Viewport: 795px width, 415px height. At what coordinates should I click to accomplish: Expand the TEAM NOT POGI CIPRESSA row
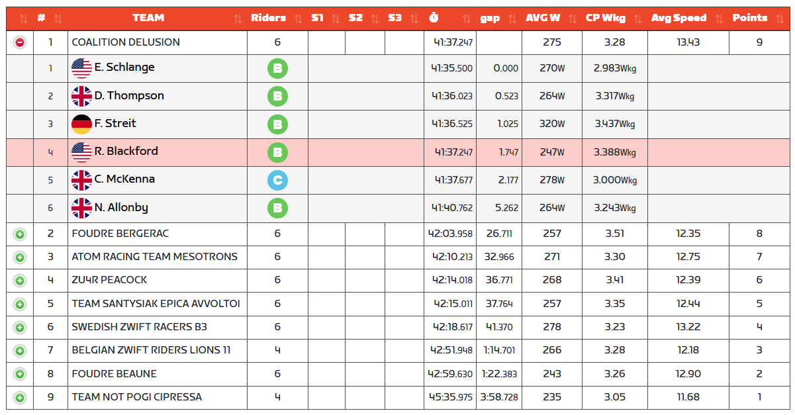coord(20,397)
